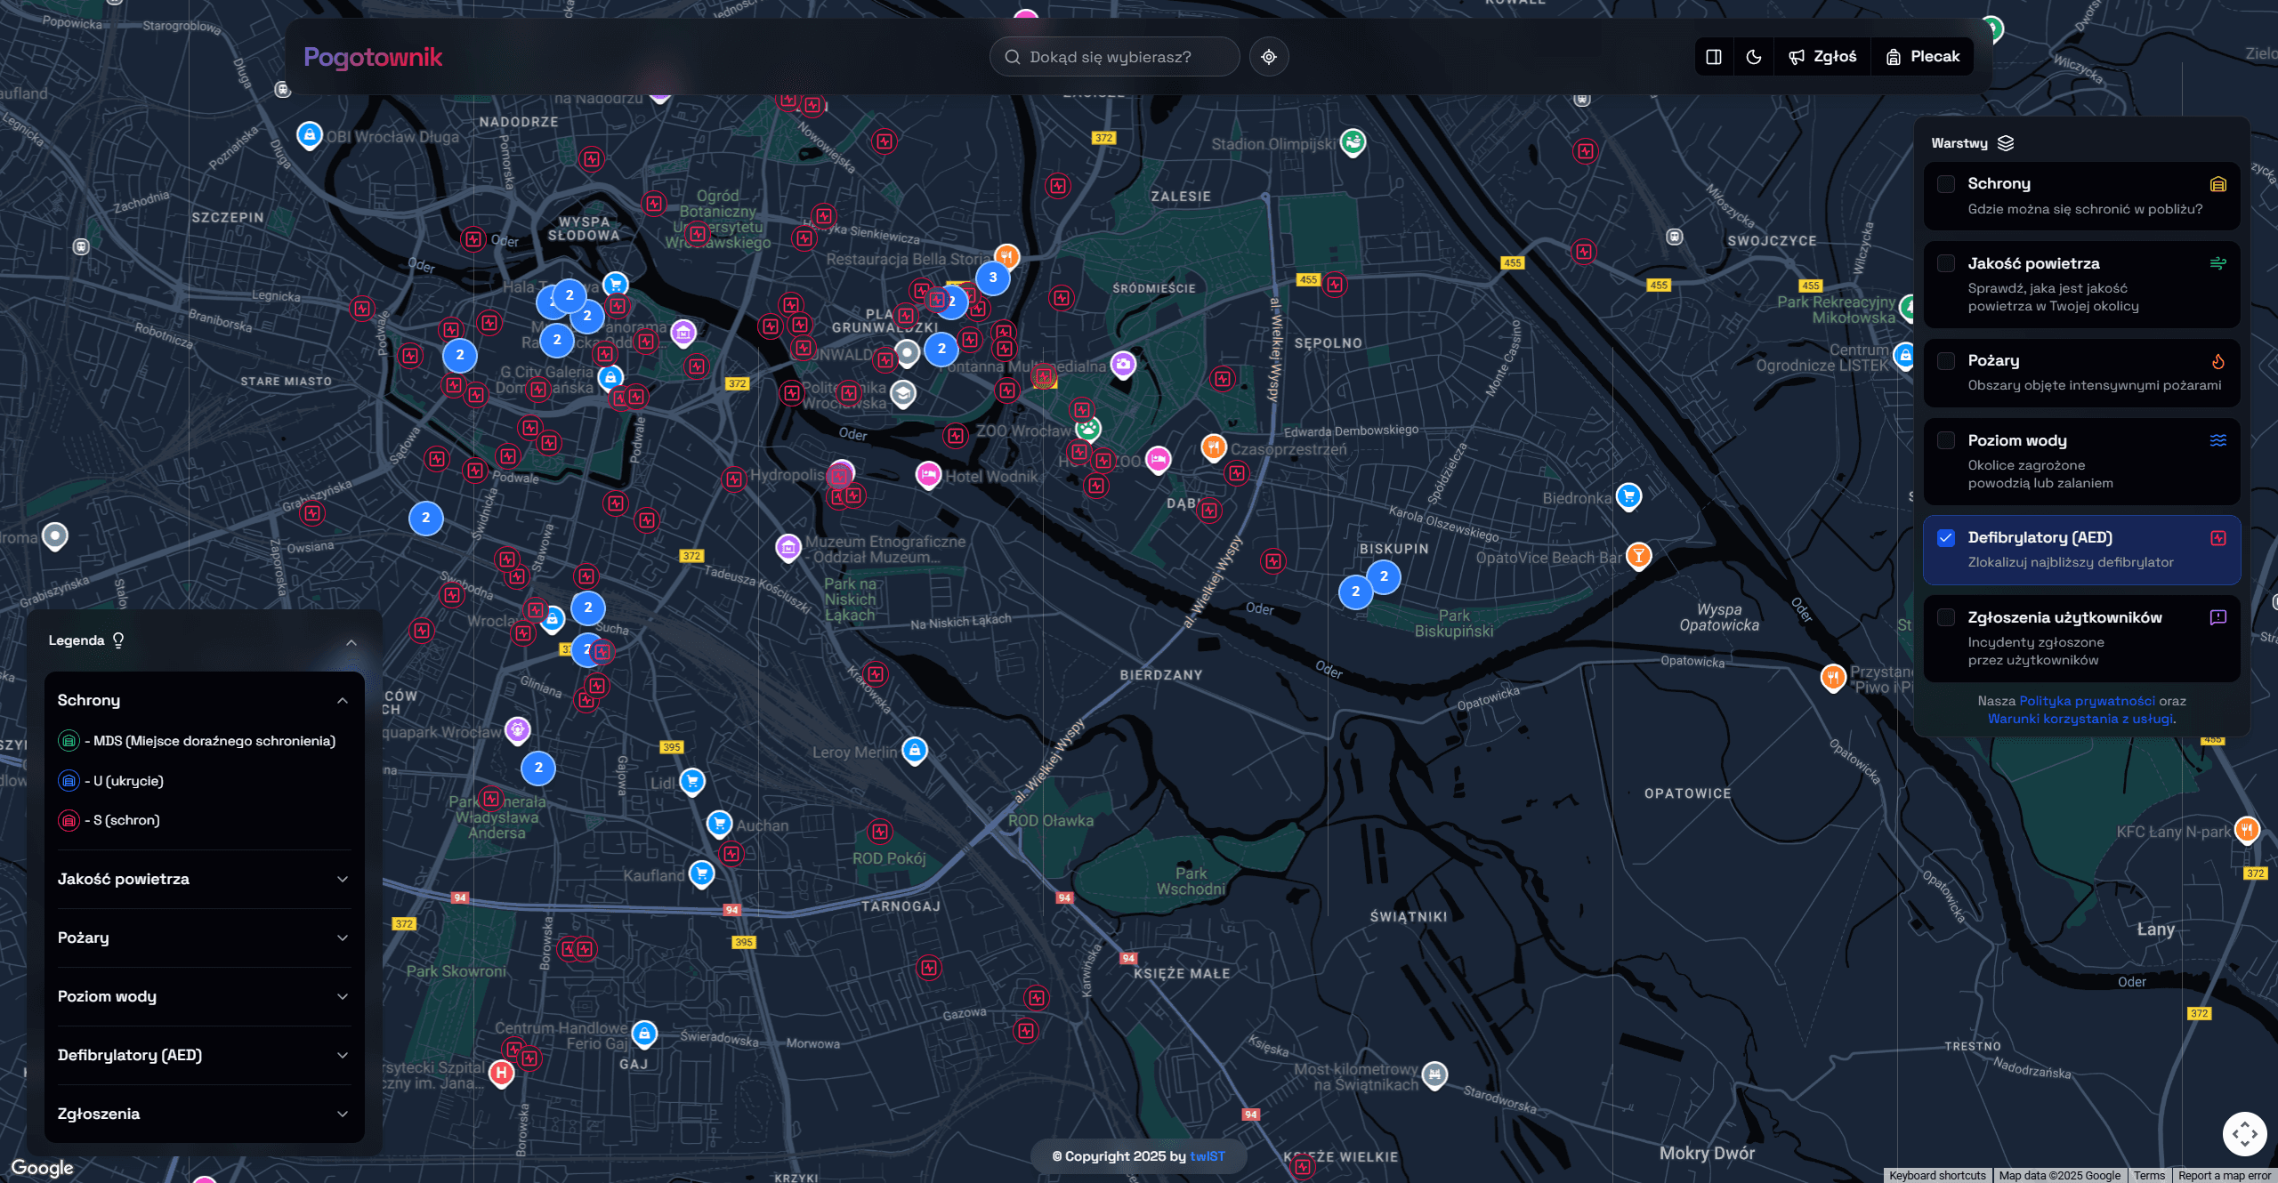Enable the Jakość powietrza layer checkbox
Image resolution: width=2278 pixels, height=1183 pixels.
(1946, 263)
